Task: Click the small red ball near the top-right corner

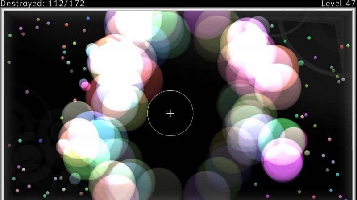Action: point(342,46)
